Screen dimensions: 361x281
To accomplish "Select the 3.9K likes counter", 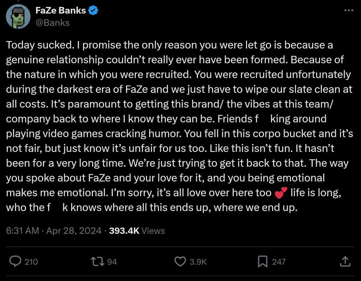I will 198,262.
